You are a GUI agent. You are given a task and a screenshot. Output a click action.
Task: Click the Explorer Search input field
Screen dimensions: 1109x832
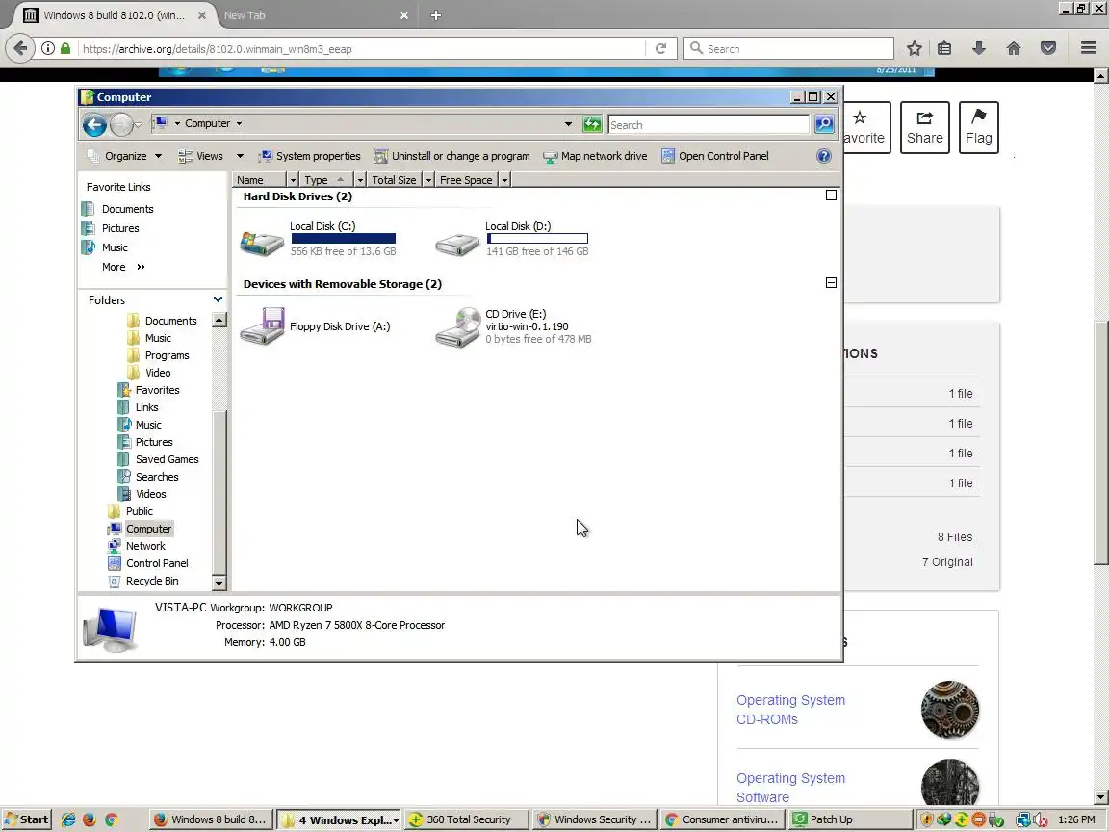click(708, 124)
